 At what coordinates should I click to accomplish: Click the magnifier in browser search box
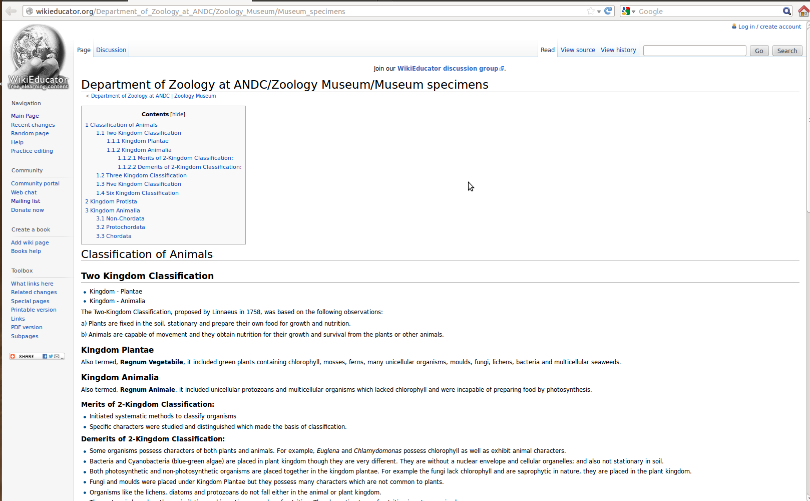(787, 11)
